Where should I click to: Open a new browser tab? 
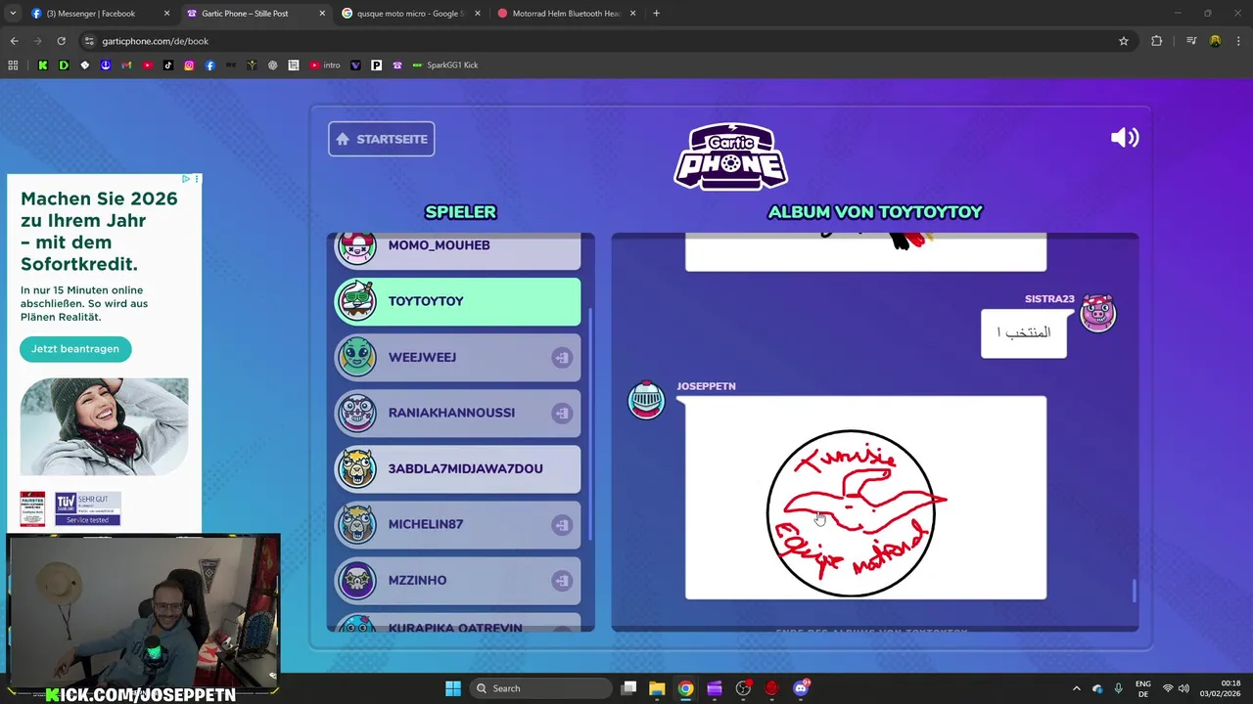pos(656,14)
